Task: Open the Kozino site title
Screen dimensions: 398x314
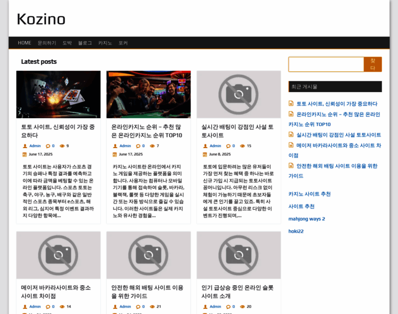Action: 41,19
